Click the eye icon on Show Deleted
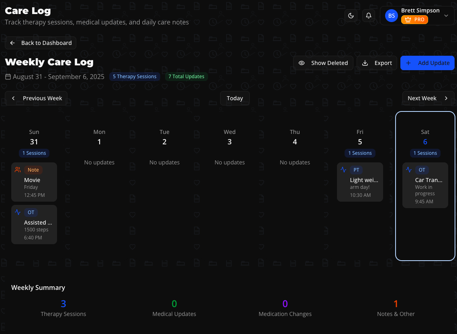This screenshot has height=334, width=457. click(302, 63)
